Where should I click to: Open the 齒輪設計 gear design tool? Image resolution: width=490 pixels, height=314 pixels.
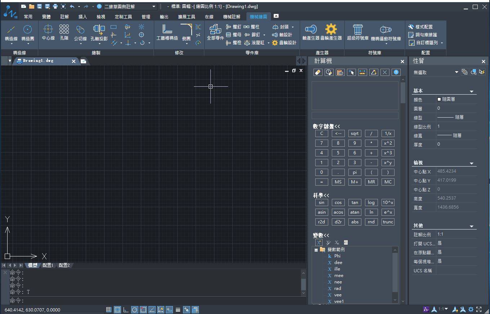tap(284, 43)
